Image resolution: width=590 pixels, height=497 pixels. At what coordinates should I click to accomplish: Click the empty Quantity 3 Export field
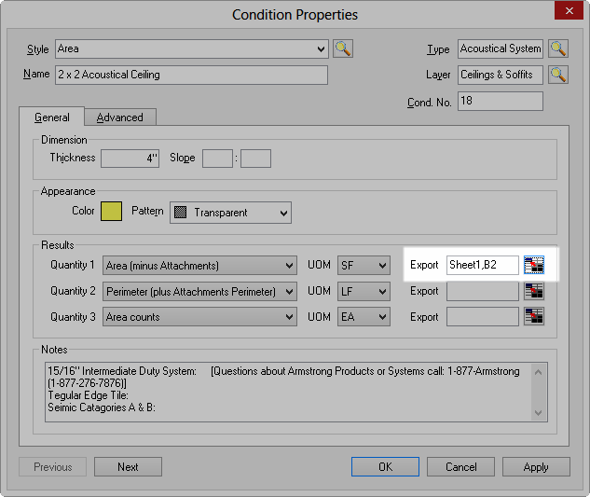483,317
